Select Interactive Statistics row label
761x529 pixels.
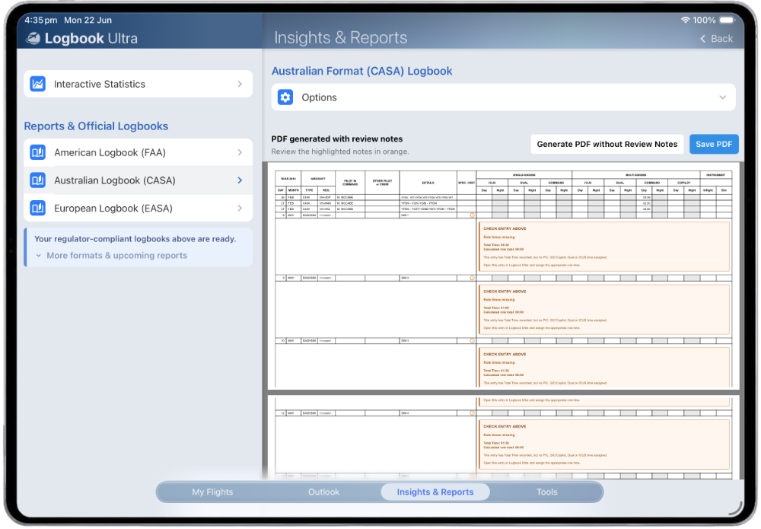[100, 84]
